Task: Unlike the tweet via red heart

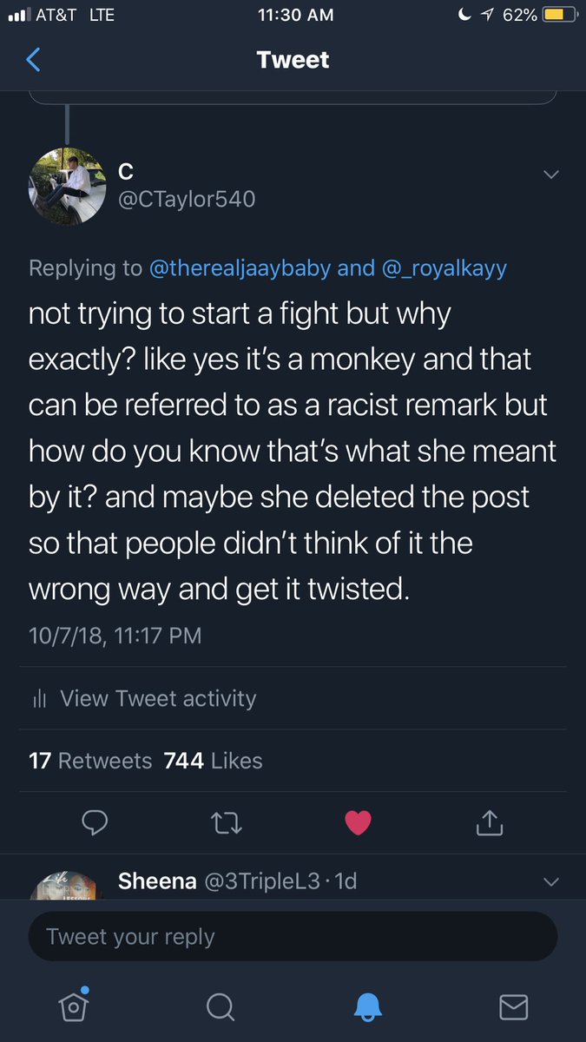Action: click(x=358, y=821)
